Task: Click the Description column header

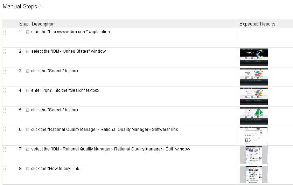Action: (44, 24)
